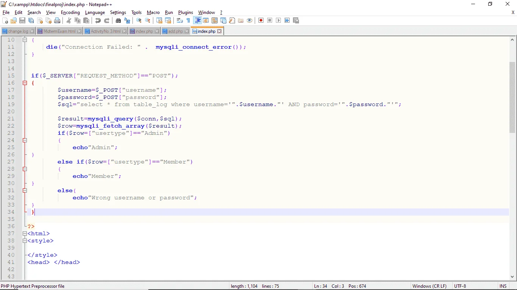This screenshot has width=517, height=290.
Task: Open the Macro menu
Action: click(x=153, y=12)
